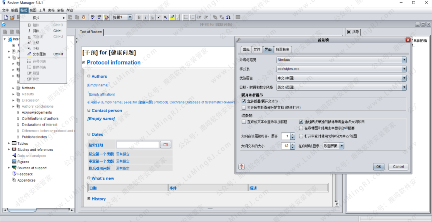This screenshot has height=222, width=432.
Task: Open calendar picker beside search date field
Action: pos(166,144)
